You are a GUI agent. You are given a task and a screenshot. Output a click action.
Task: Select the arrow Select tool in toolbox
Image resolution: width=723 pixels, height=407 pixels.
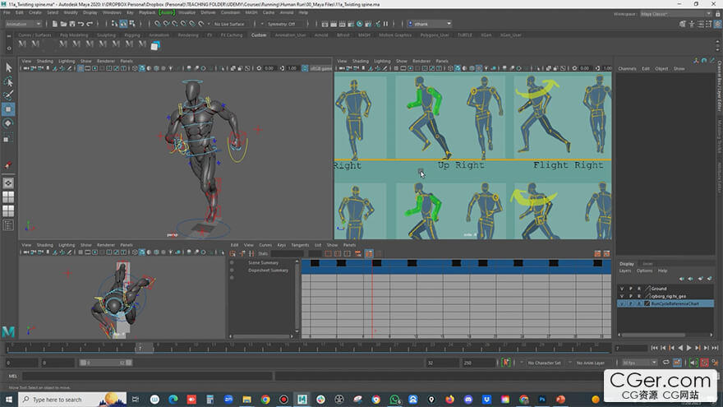pos(9,67)
